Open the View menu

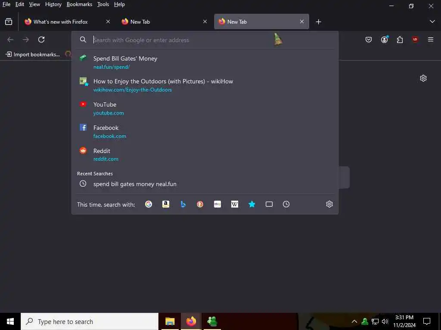pos(34,4)
